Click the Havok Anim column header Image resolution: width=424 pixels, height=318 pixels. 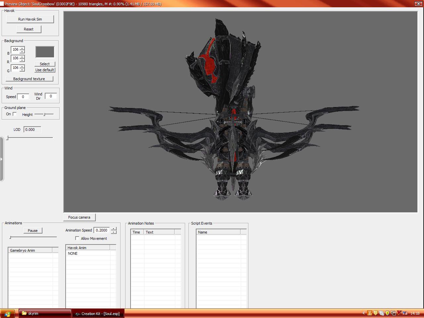coord(88,248)
